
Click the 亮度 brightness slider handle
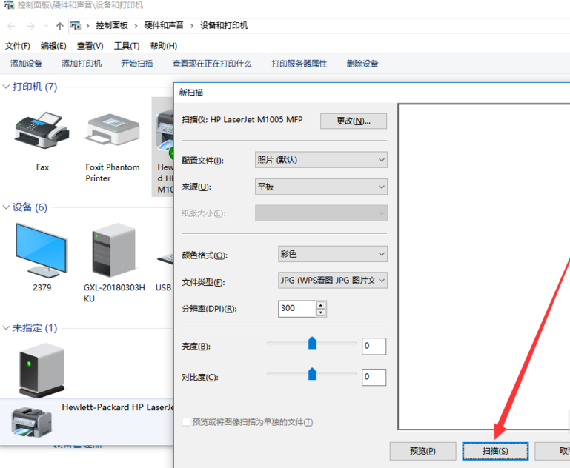312,343
